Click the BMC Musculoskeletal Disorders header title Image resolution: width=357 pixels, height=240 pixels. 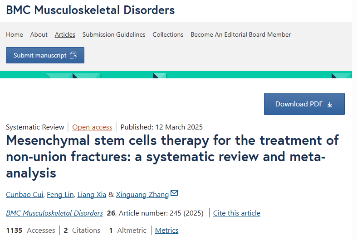[x=90, y=10]
